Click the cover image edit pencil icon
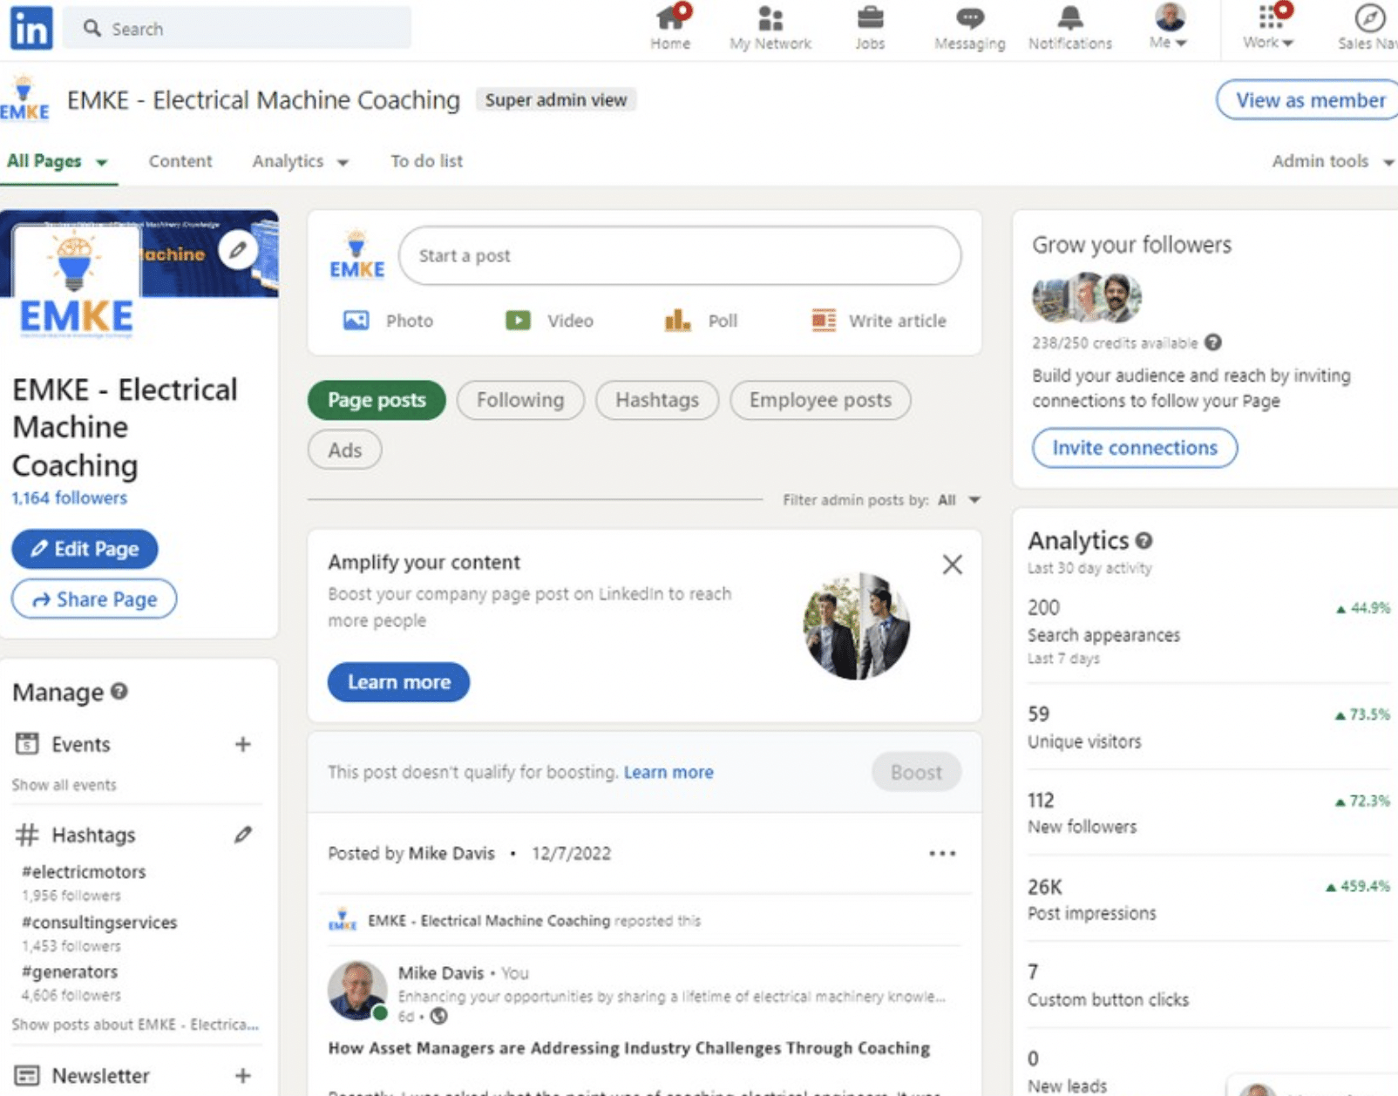 pos(237,250)
